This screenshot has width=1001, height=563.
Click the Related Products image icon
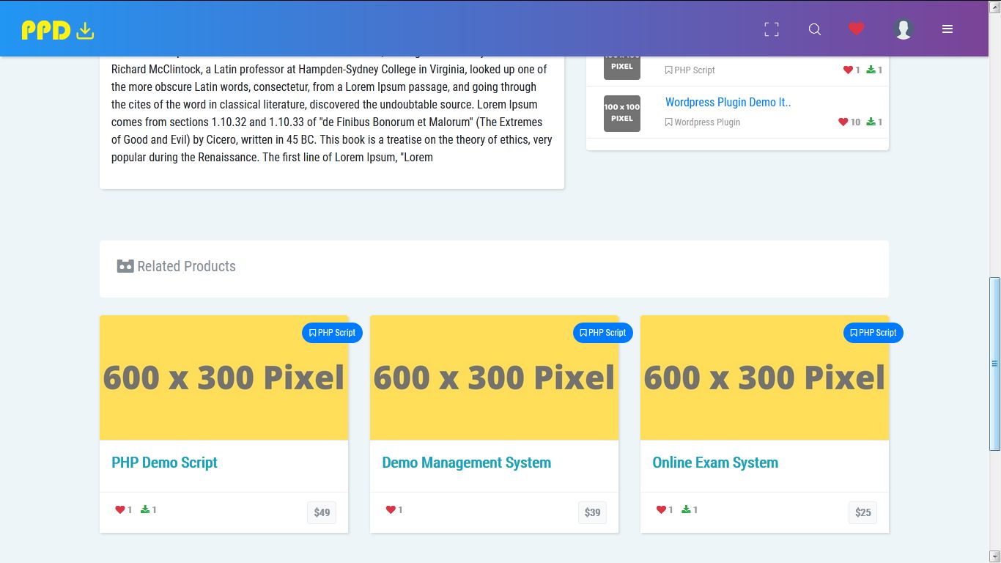pos(125,266)
